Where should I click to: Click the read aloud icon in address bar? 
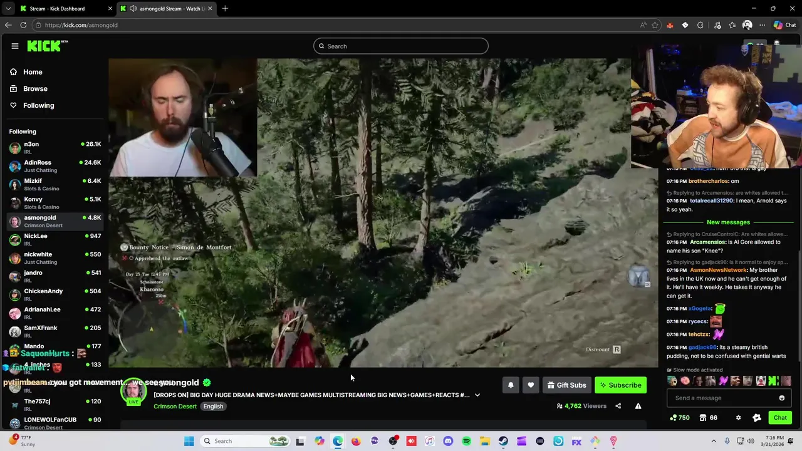point(643,25)
